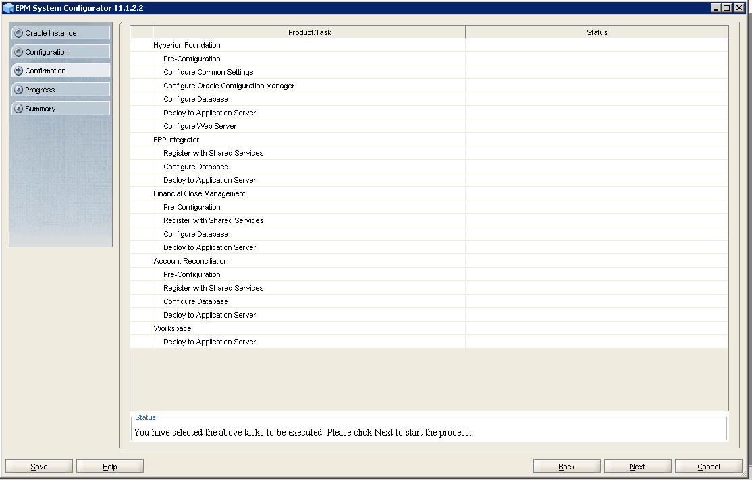Select Configure Database under Financial Close Management
752x480 pixels.
pos(429,234)
